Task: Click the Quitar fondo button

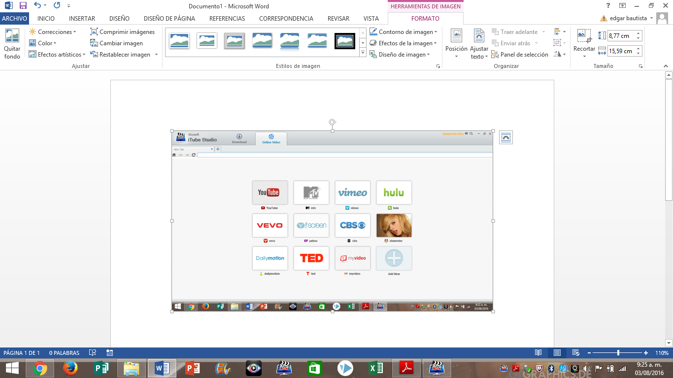Action: [x=12, y=44]
